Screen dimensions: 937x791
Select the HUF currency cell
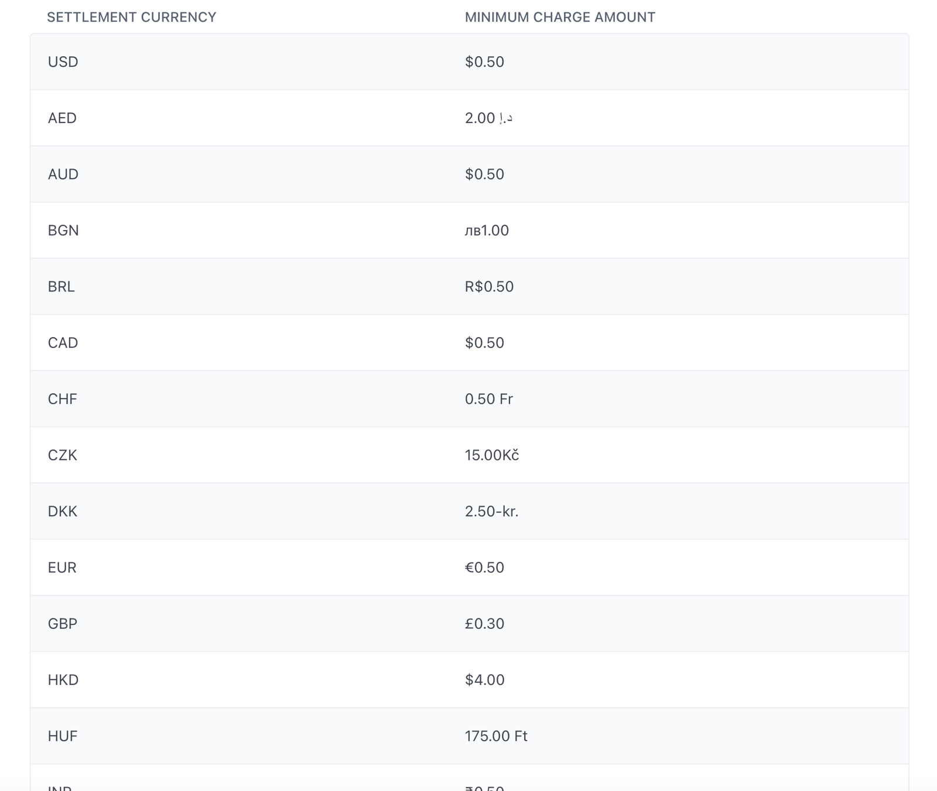62,736
